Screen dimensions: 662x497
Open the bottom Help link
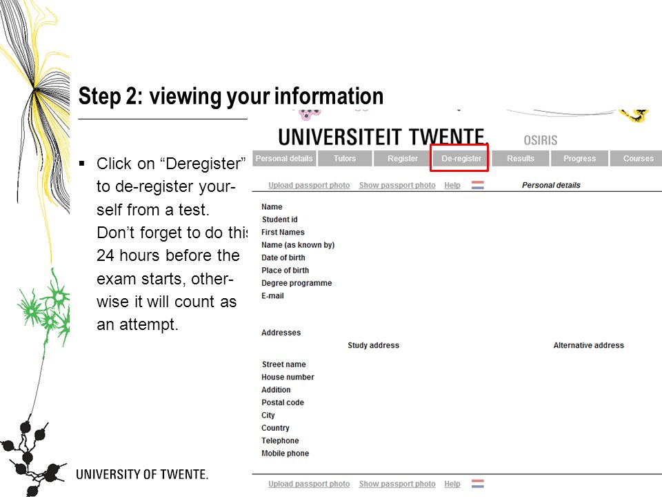pos(452,484)
